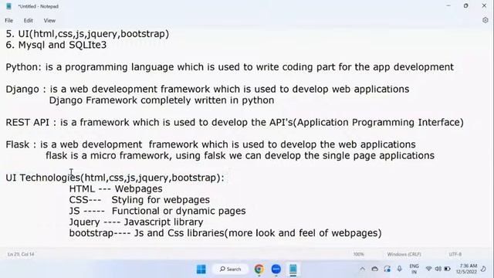The image size is (494, 278).
Task: Restore down the Notepad window
Action: tap(466, 6)
